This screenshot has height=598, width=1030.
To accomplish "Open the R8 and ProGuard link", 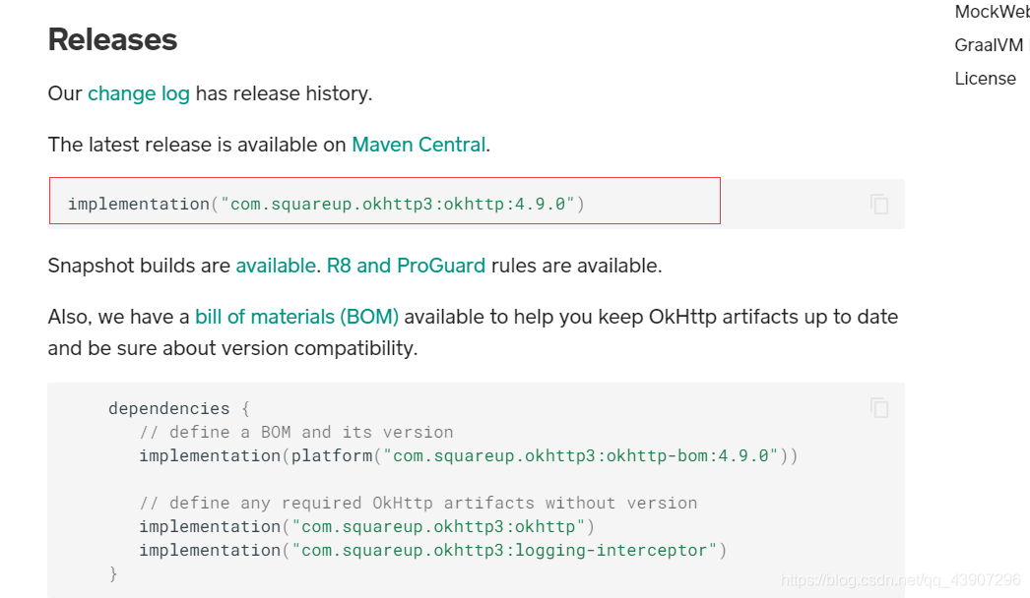I will tap(406, 266).
